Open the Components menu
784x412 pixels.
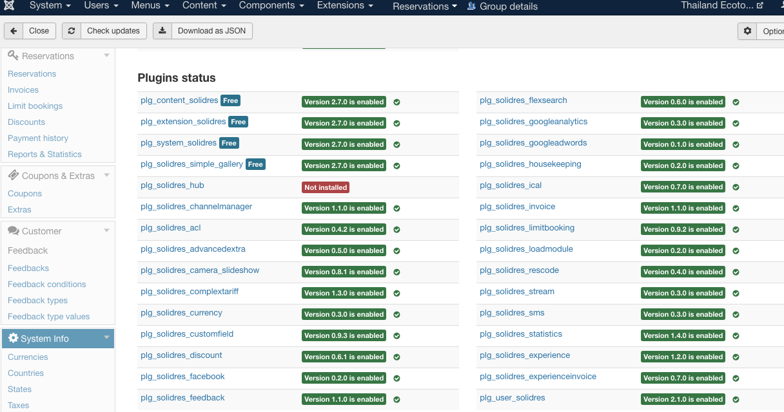click(x=271, y=6)
